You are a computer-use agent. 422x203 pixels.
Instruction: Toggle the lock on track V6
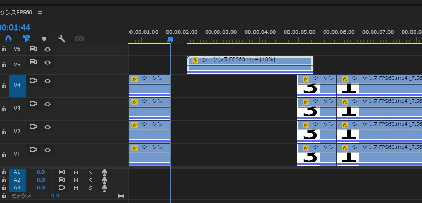tap(4, 49)
